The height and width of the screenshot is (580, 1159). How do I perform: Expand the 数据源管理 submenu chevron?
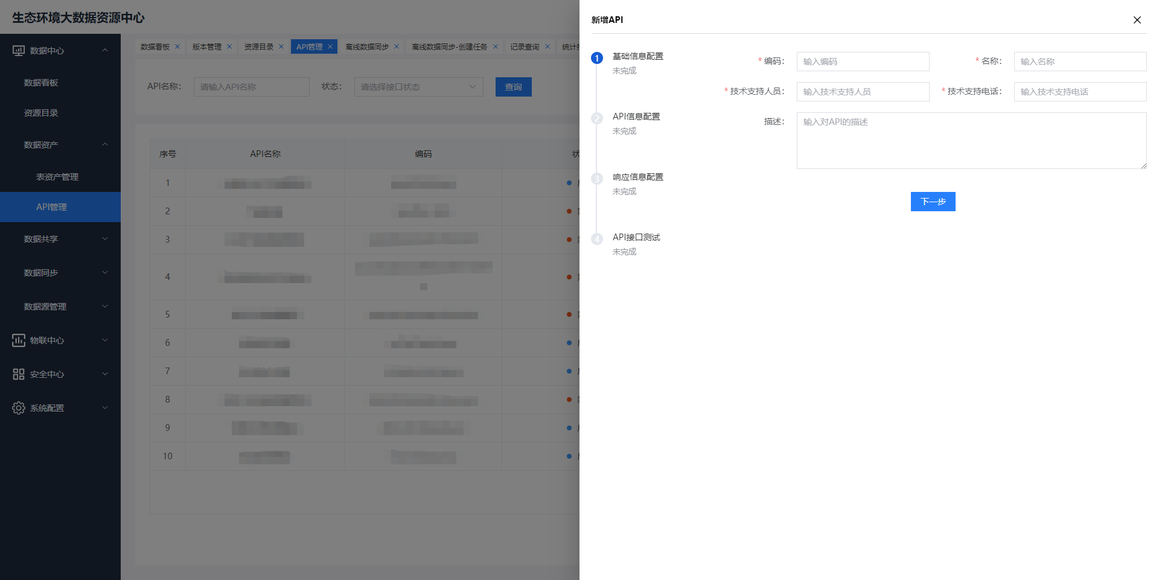click(105, 307)
